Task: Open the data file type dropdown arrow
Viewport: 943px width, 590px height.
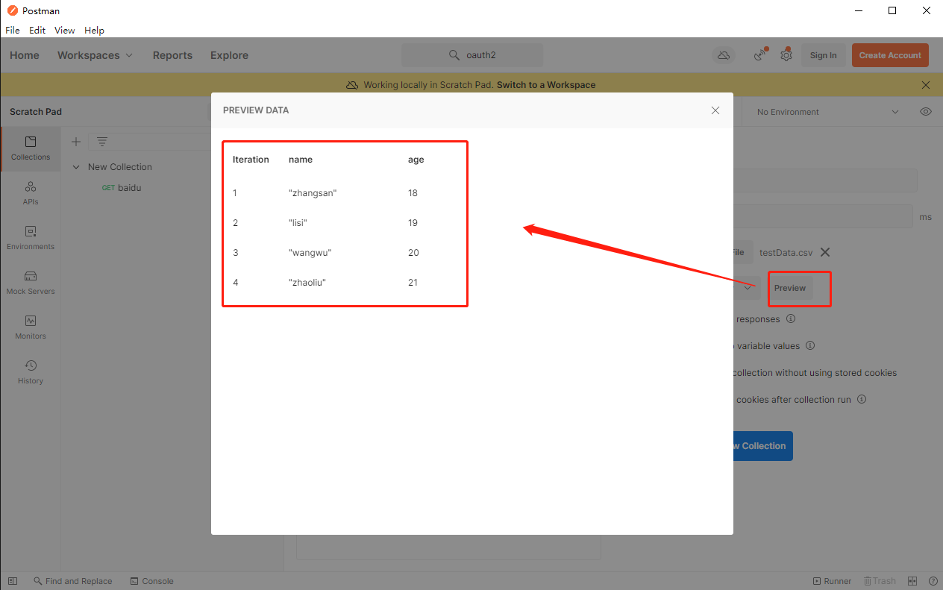Action: pyautogui.click(x=747, y=288)
